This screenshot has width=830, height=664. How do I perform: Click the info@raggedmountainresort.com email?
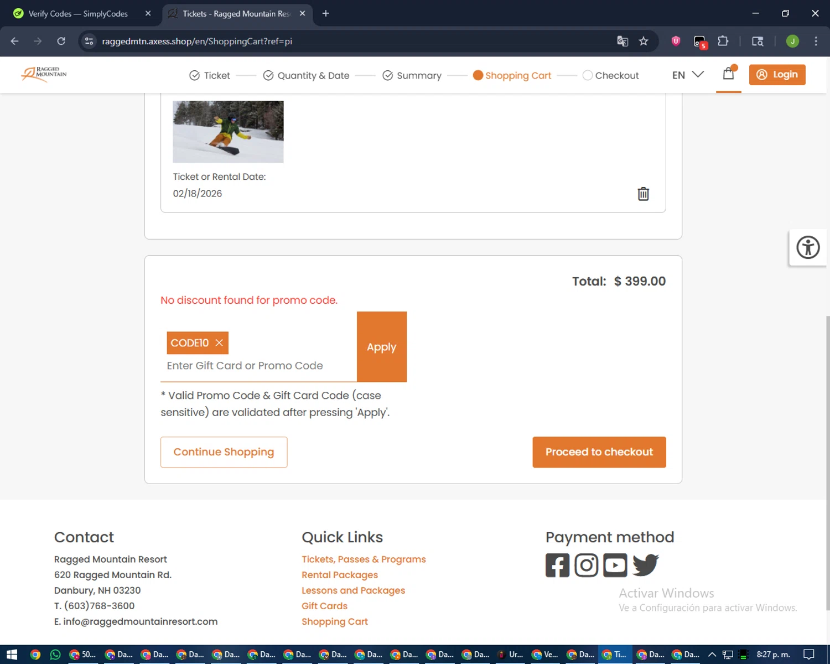pyautogui.click(x=141, y=621)
